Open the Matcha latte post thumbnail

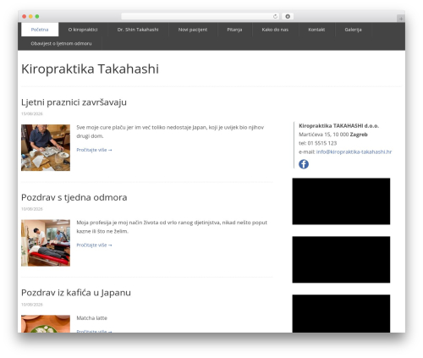46,324
